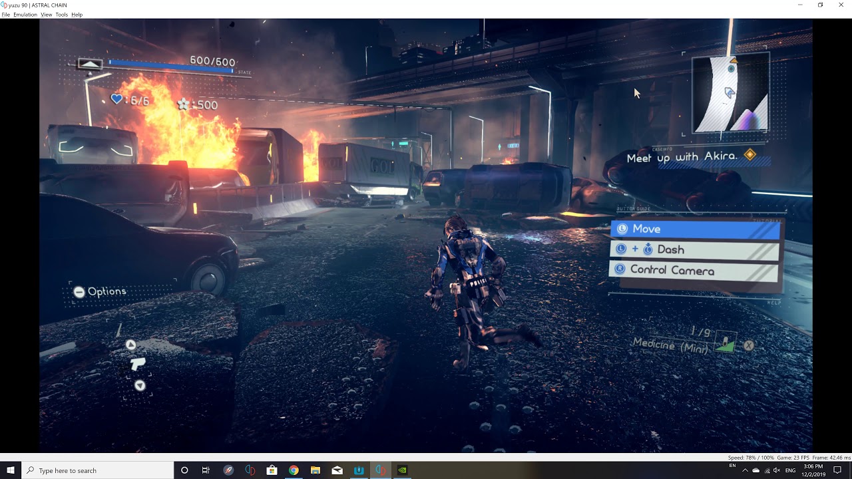Screen dimensions: 852x479
Task: Click the 600/600 health value text
Action: point(212,61)
